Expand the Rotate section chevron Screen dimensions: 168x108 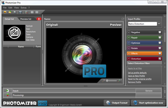click(129, 48)
